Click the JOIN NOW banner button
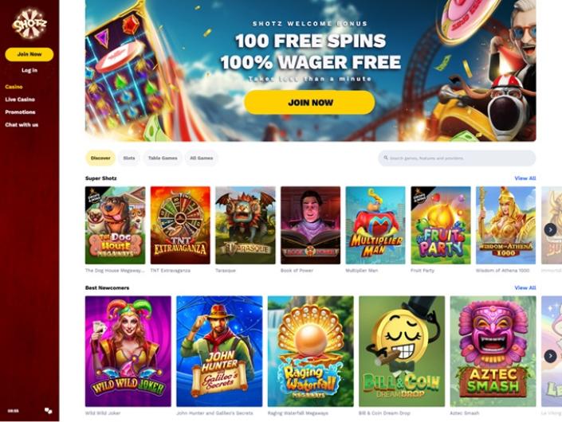The height and width of the screenshot is (422, 562). click(309, 103)
